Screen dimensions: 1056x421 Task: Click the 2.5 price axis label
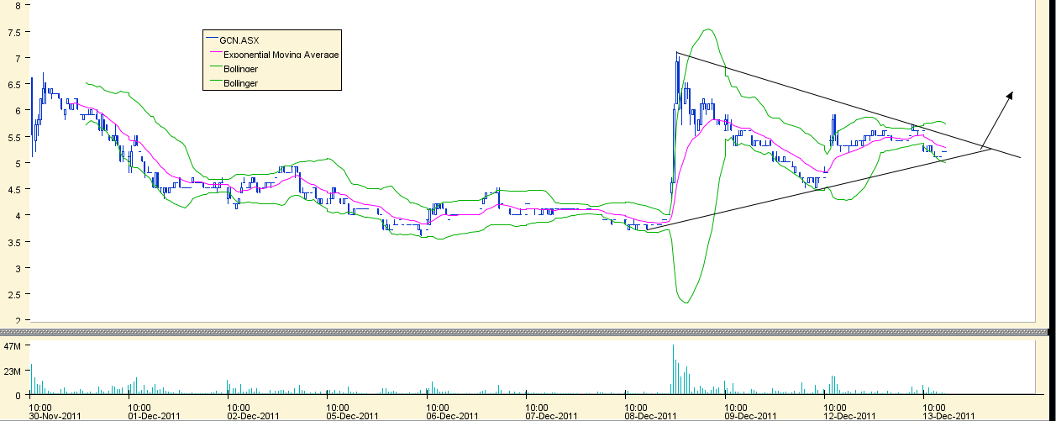tap(15, 294)
